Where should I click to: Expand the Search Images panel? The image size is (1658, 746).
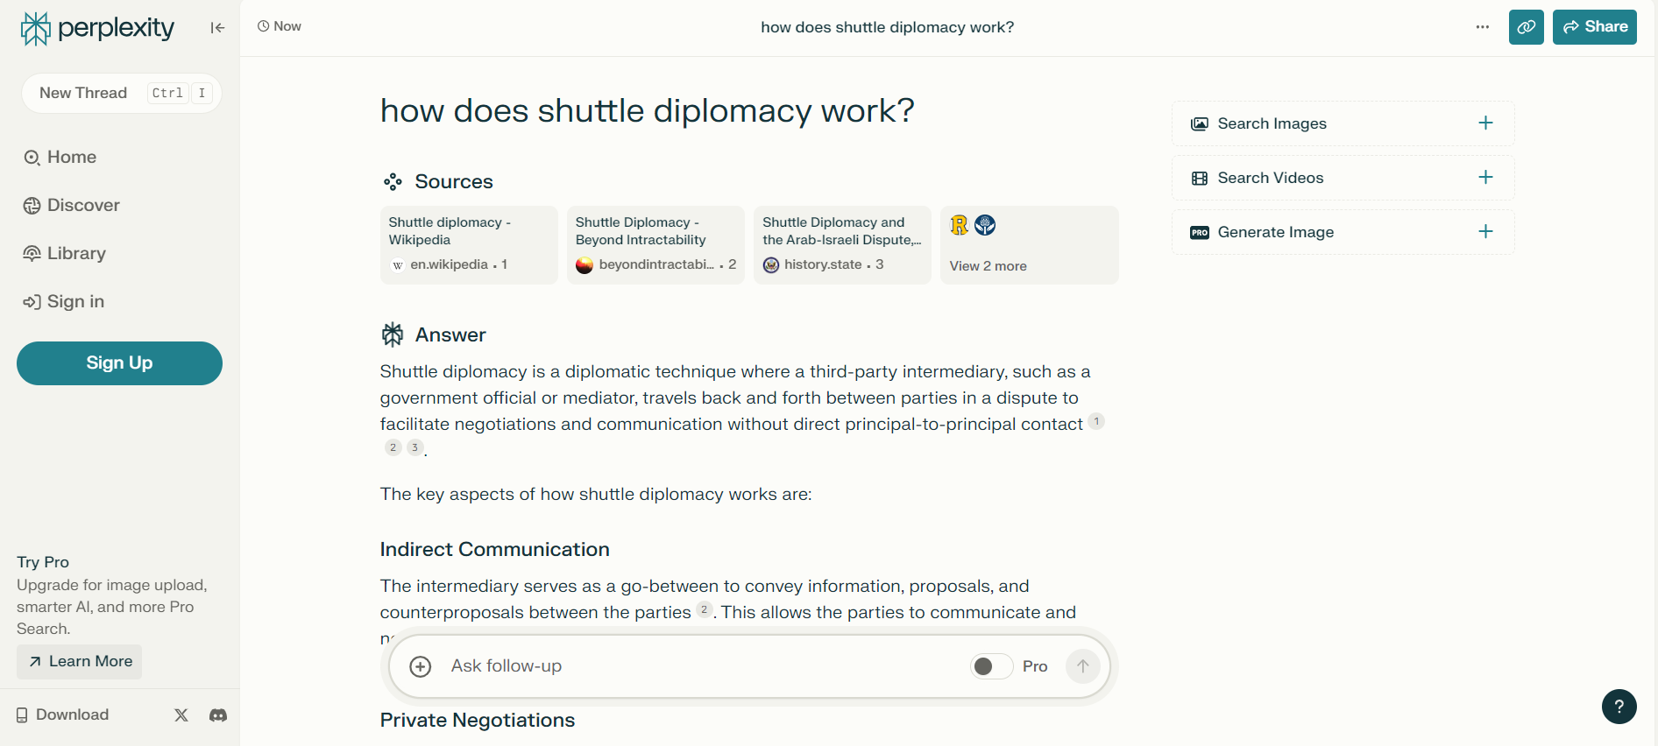tap(1343, 123)
